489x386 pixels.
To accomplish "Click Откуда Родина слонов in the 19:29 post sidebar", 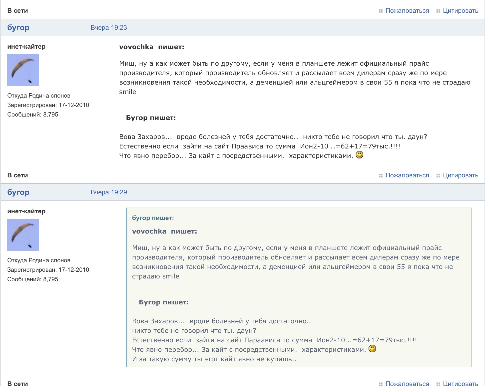I will coord(39,260).
